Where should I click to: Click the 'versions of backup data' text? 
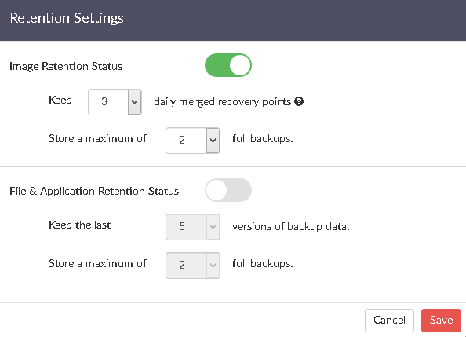coord(290,227)
